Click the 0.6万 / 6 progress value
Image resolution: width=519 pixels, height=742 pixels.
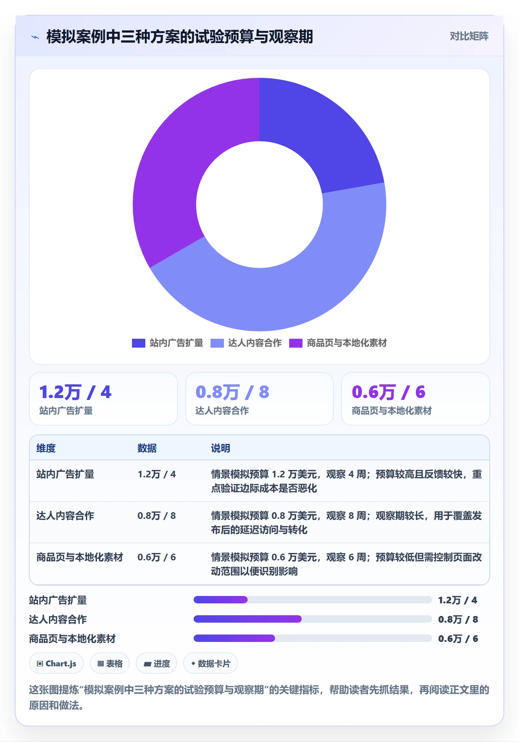[458, 639]
